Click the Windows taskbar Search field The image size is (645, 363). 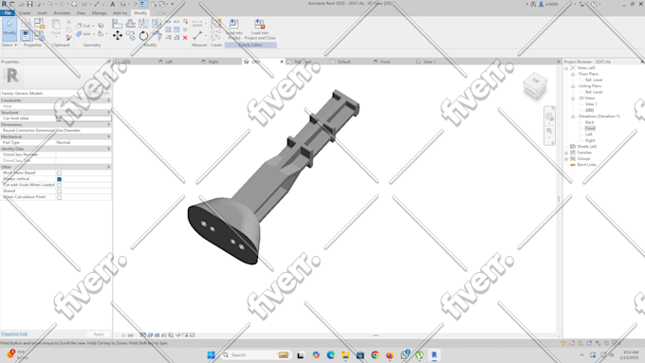[257, 354]
